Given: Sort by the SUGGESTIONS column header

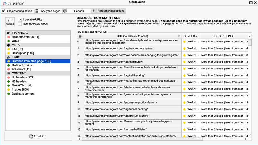Looking at the screenshot, I should click(x=223, y=36).
